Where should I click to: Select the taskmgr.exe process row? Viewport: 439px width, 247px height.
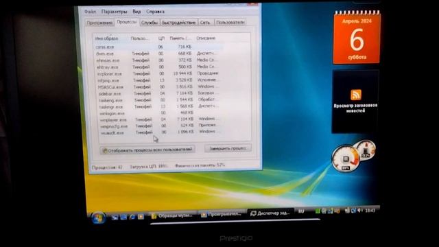coord(161,107)
